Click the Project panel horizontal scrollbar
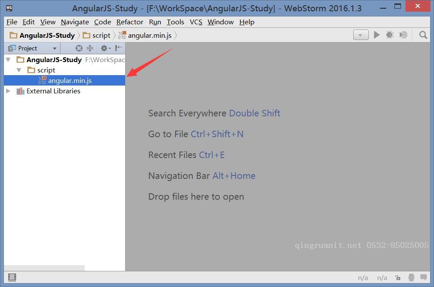 click(44, 268)
